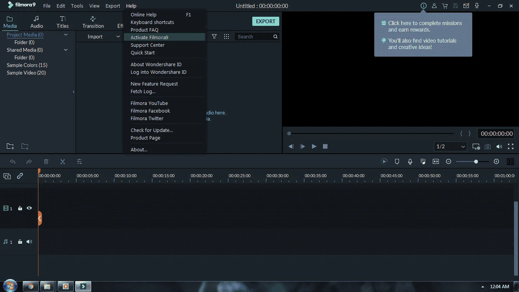Open the missions info icon in title bar
The width and height of the screenshot is (519, 292).
[x=423, y=6]
